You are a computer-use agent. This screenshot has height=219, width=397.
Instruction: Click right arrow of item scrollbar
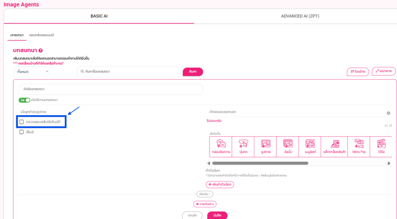coord(389,163)
